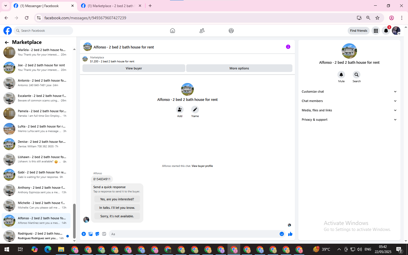408x255 pixels.
Task: Send quick response "Yes, are you interested?"
Action: (117, 199)
